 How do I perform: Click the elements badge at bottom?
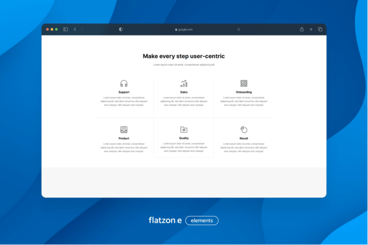click(x=201, y=220)
